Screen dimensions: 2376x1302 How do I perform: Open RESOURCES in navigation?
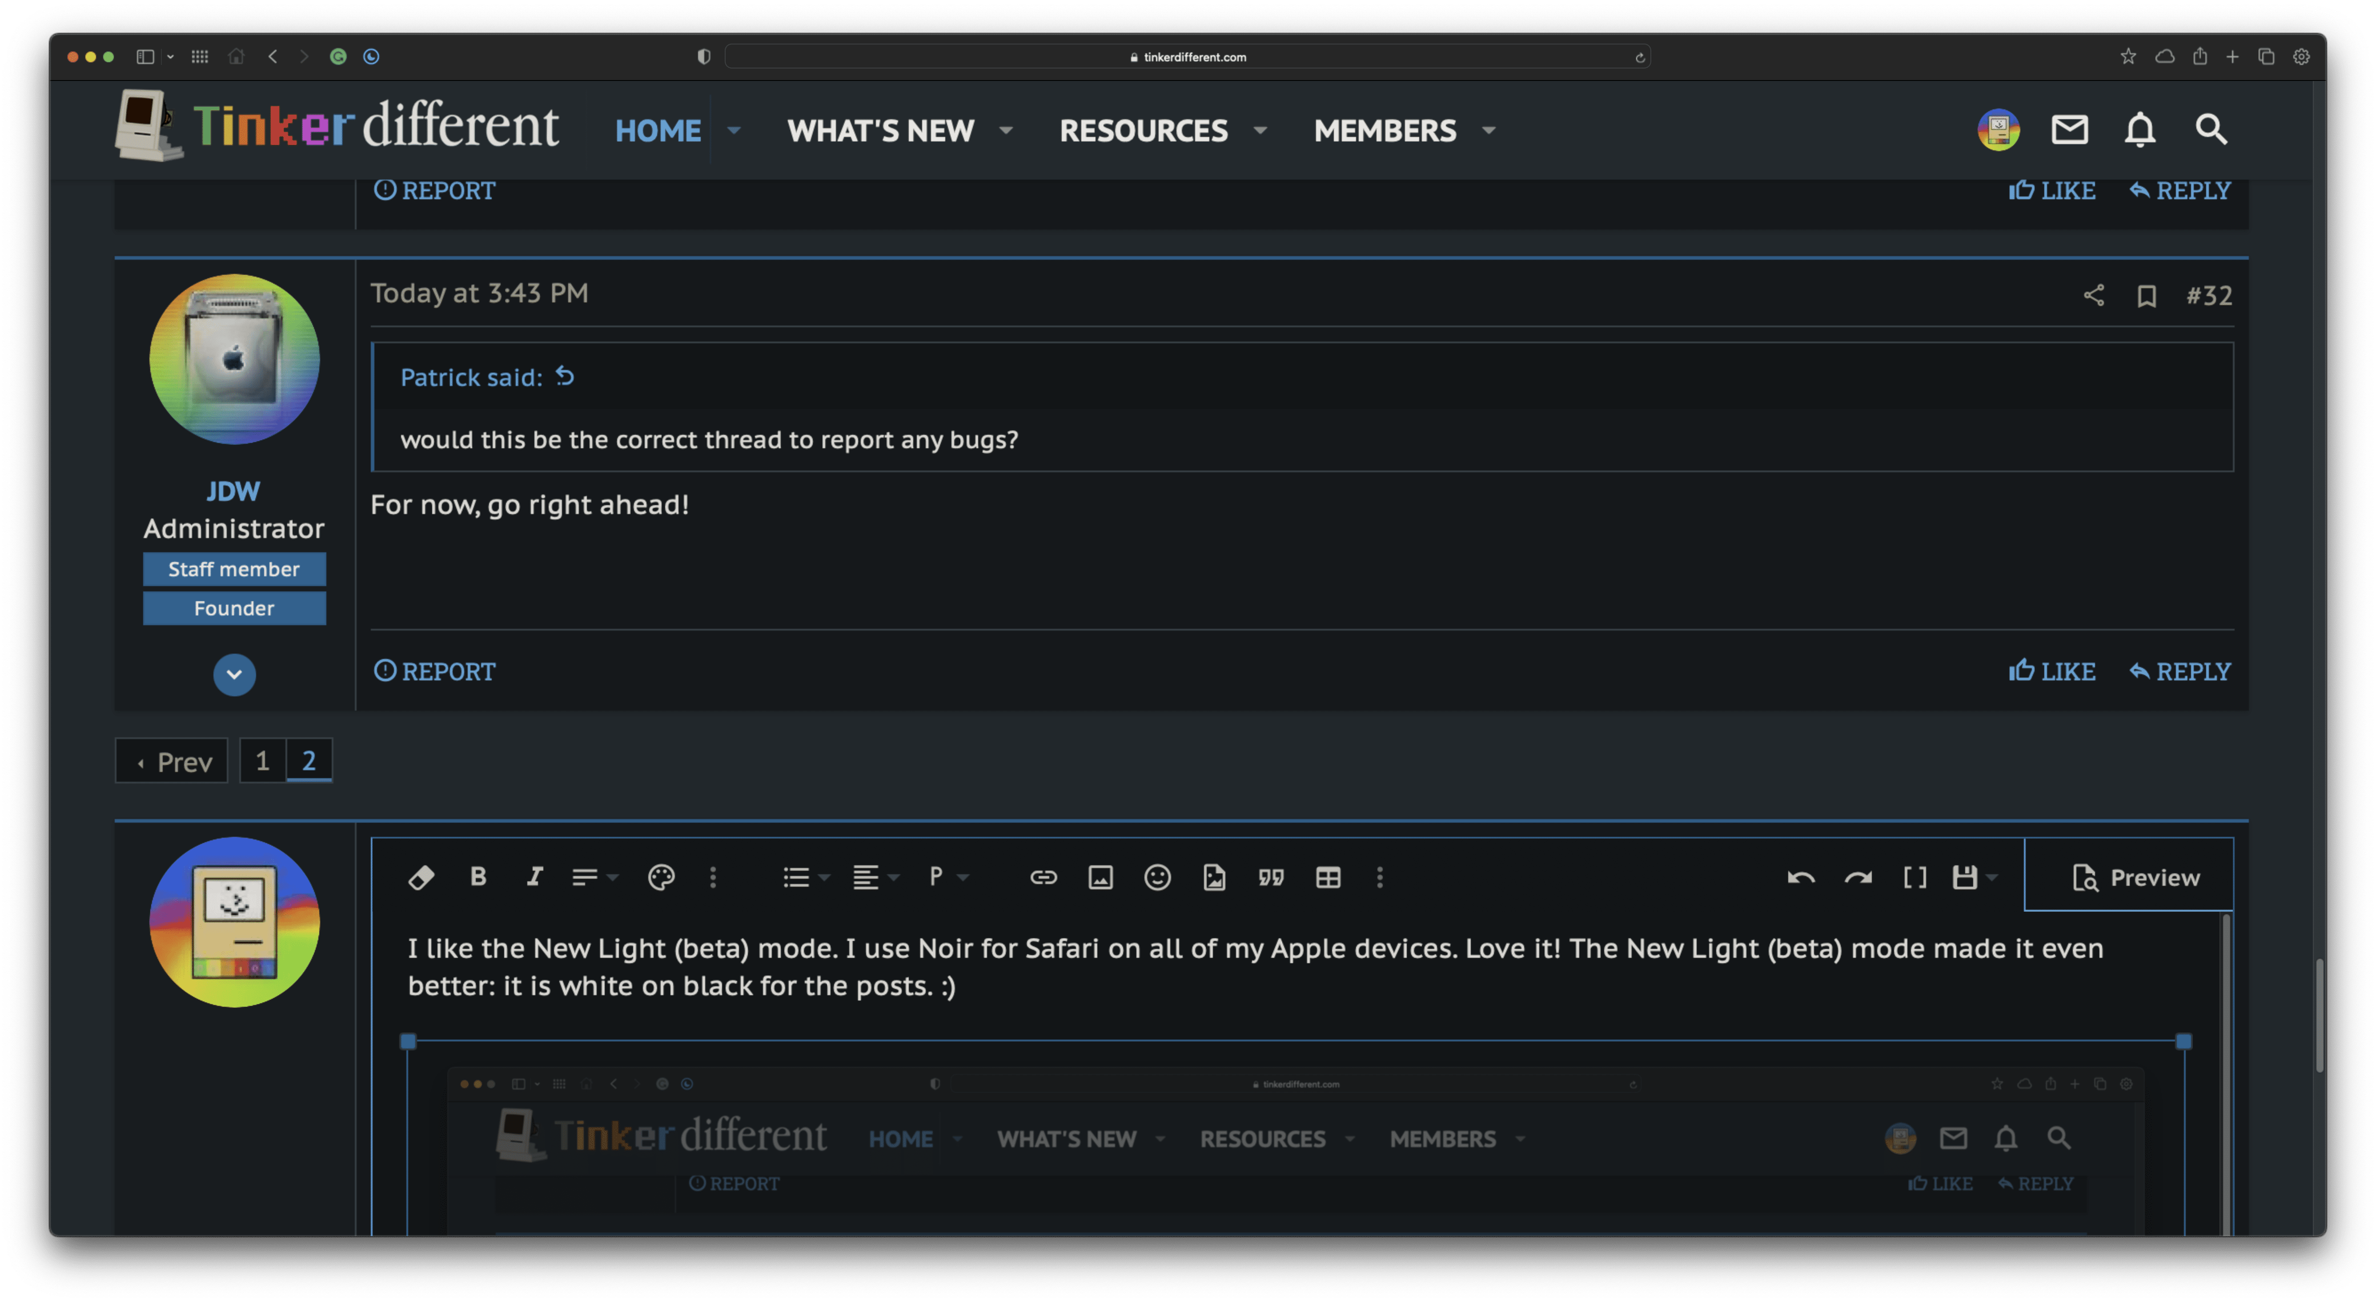(x=1143, y=130)
